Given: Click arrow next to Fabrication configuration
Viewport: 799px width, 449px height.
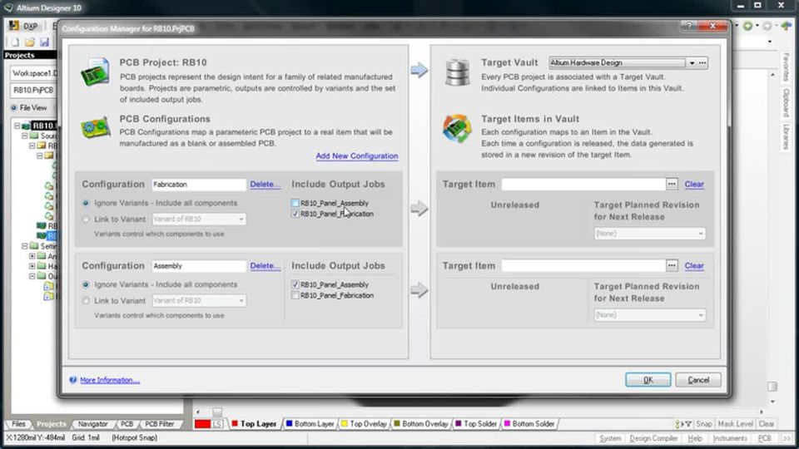Looking at the screenshot, I should (x=419, y=208).
